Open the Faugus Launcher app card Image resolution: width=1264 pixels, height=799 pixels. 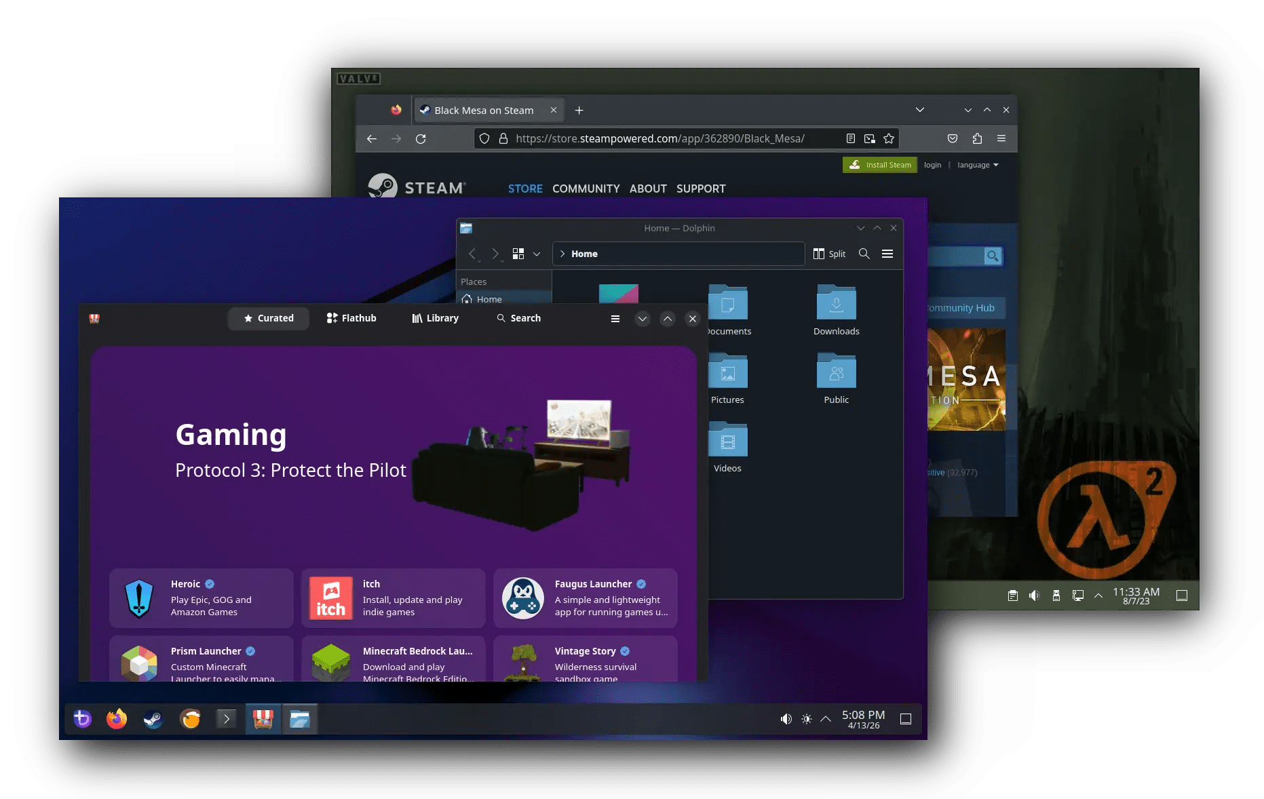[x=586, y=598]
